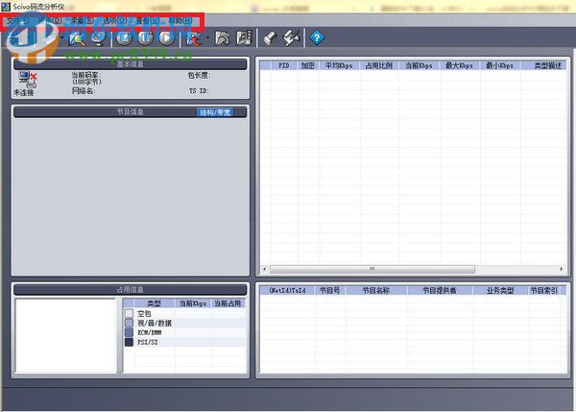Open the 文件 menu

pyautogui.click(x=17, y=20)
